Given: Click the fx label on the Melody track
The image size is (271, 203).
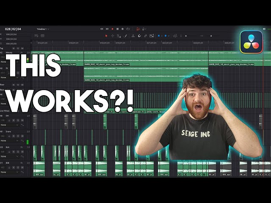Looking at the screenshot, I should click(22, 52).
